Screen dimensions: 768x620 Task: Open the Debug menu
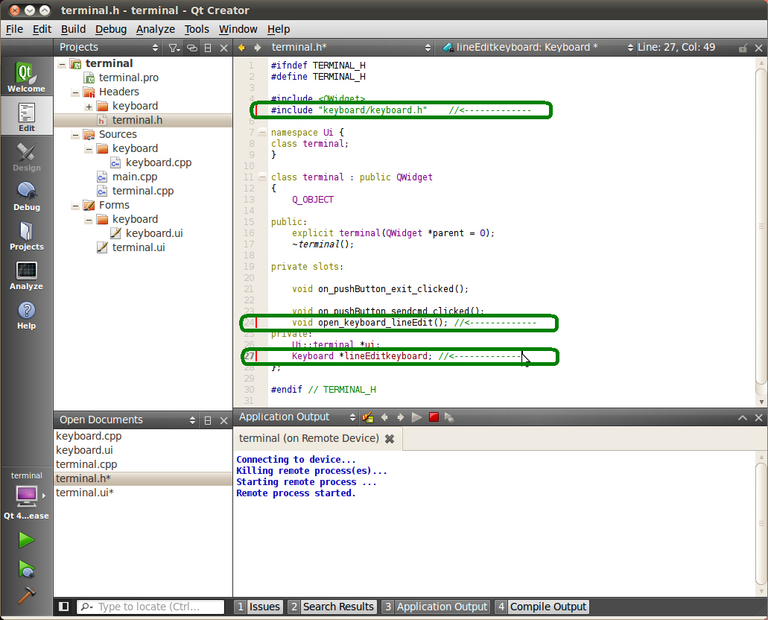111,29
